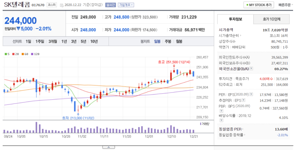The image size is (295, 150).
Task: Click 외국인소진율 value 69.27%
Action: click(281, 69)
